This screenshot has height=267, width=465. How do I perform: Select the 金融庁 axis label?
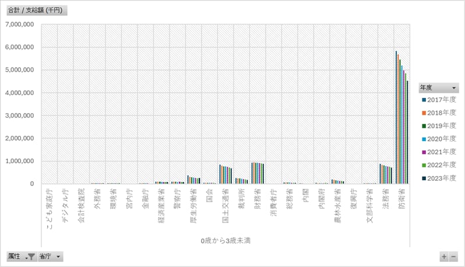[x=146, y=198]
